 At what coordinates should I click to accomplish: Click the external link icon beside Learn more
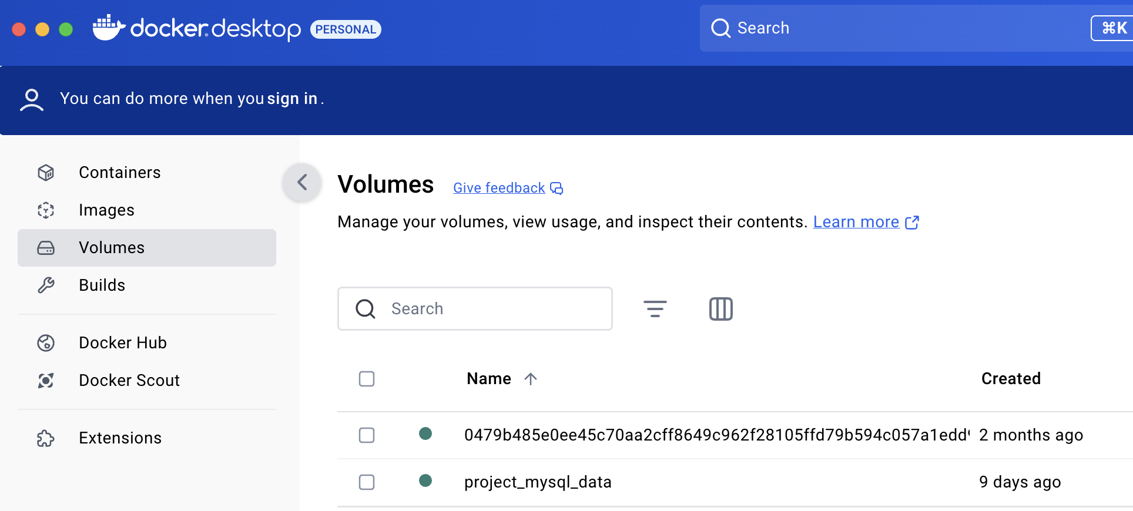[x=912, y=223]
